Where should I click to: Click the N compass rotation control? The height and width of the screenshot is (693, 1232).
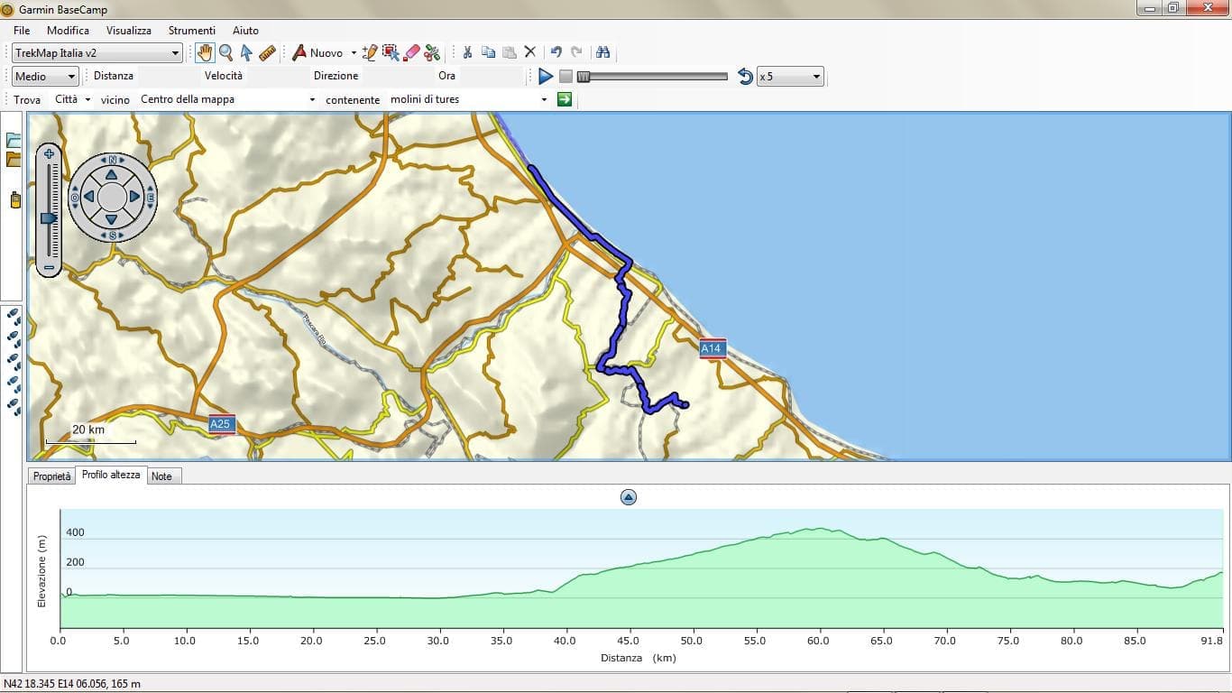112,160
